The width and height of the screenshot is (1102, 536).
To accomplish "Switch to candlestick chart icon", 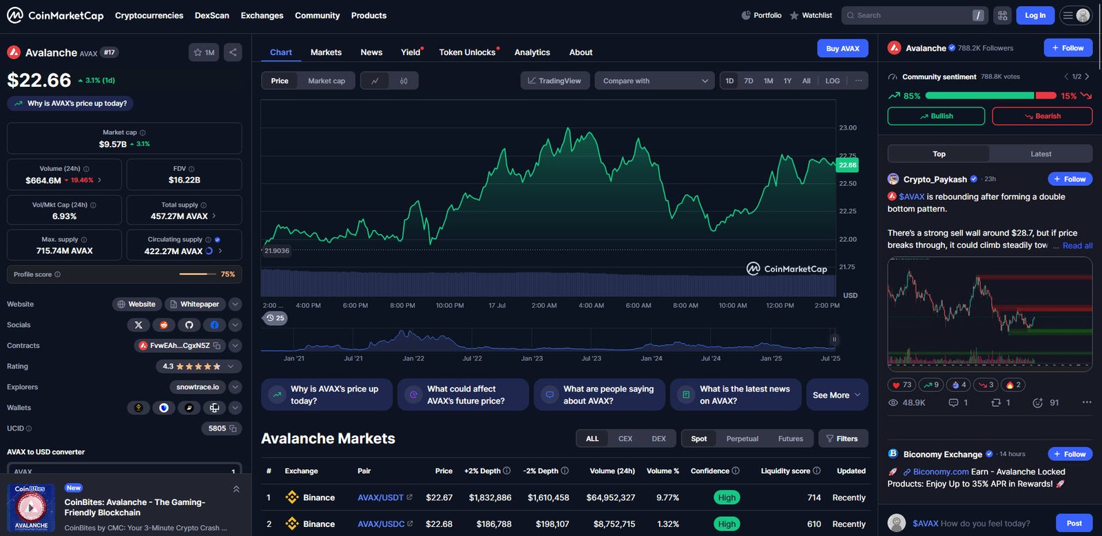I will [404, 81].
